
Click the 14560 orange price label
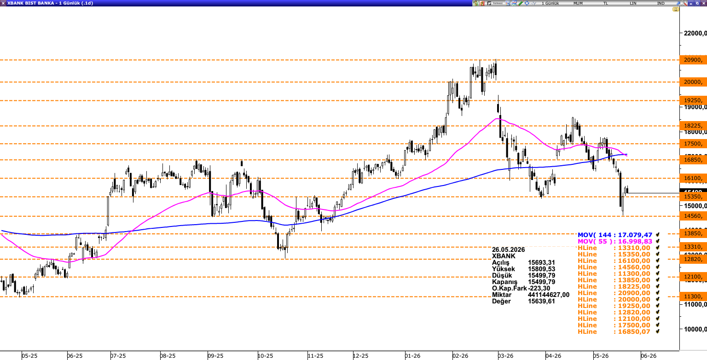(693, 216)
